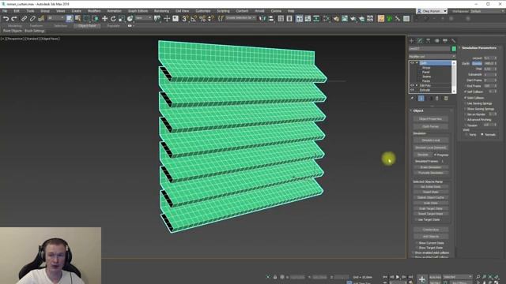This screenshot has height=284, width=506.
Task: Activate the Select and Scale tool
Action: 122,19
